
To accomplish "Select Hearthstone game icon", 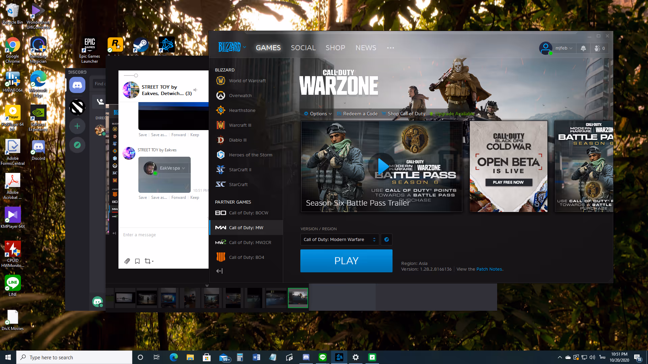I will [x=221, y=110].
